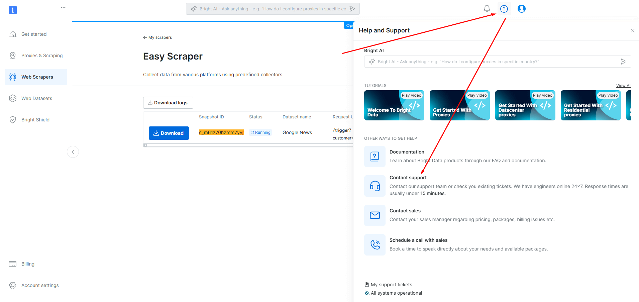Focus the Bright AI field in help panel
Image resolution: width=639 pixels, height=302 pixels.
(x=498, y=62)
